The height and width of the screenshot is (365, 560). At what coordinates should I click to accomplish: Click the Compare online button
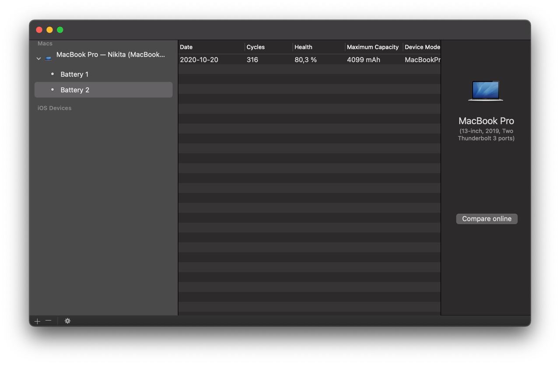[x=486, y=219]
